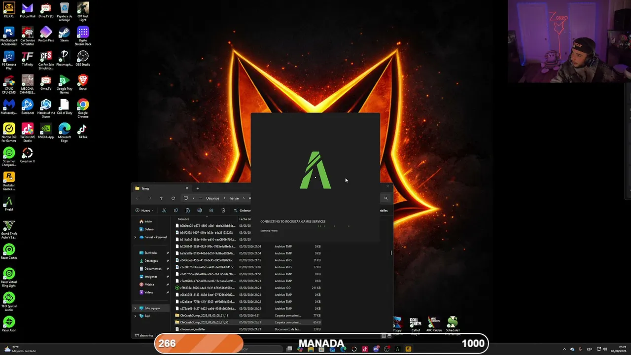
Task: Click the hanse breadcrumb
Action: tap(234, 198)
